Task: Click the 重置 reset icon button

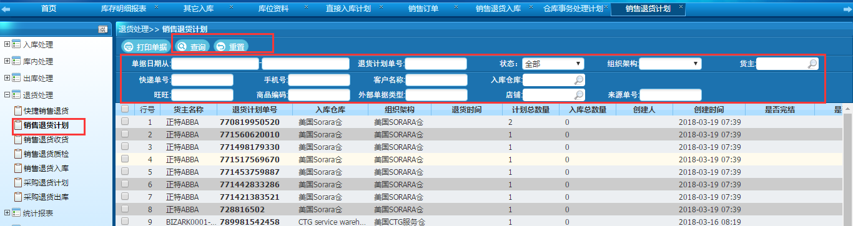Action: [x=230, y=46]
